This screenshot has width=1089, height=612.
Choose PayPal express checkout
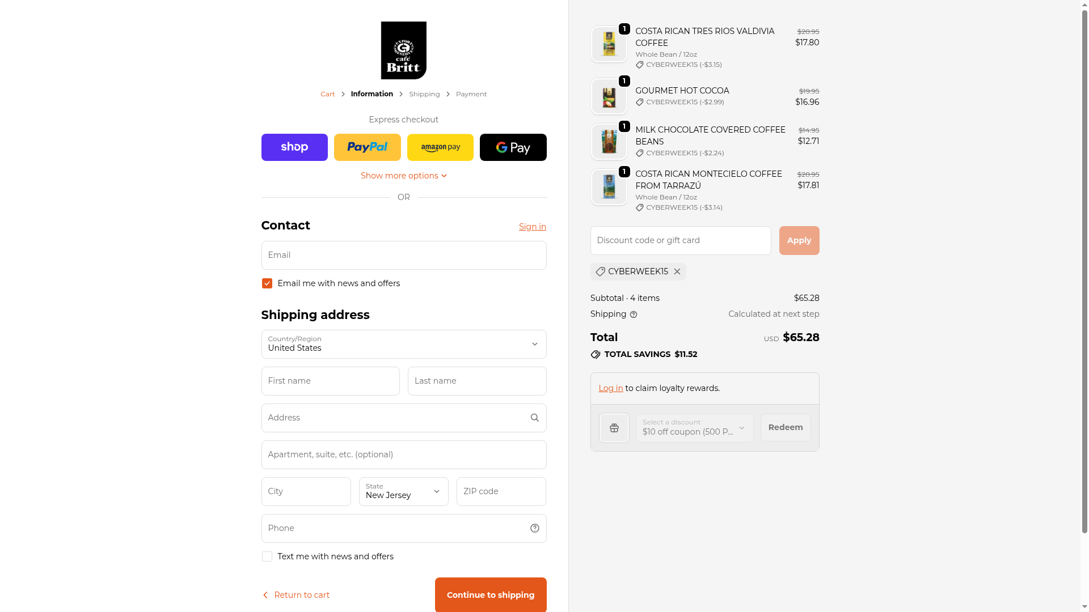368,147
